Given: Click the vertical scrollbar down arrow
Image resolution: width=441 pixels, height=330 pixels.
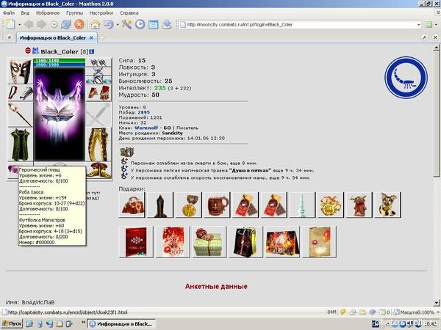Looking at the screenshot, I should pos(437,303).
